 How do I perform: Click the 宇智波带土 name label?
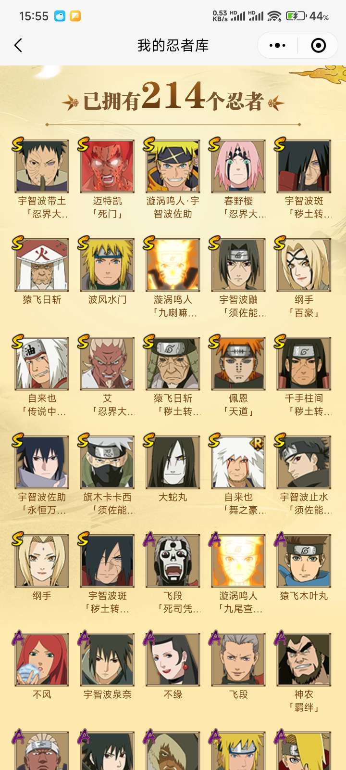tap(42, 201)
